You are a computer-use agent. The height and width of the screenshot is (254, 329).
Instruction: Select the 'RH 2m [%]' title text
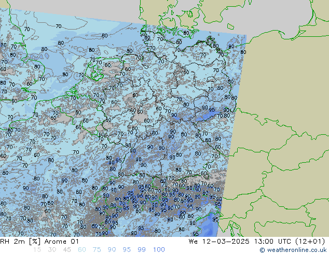click(20, 242)
